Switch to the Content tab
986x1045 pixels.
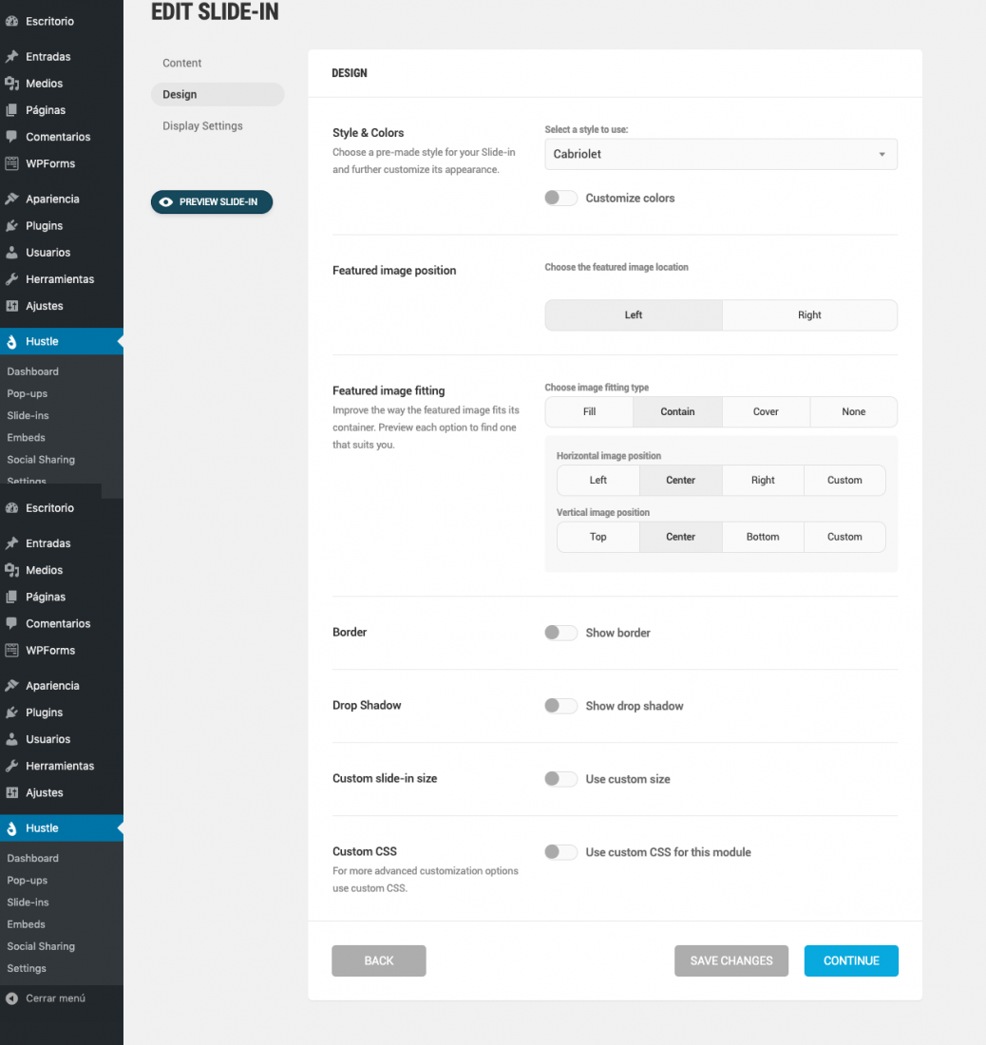tap(181, 63)
